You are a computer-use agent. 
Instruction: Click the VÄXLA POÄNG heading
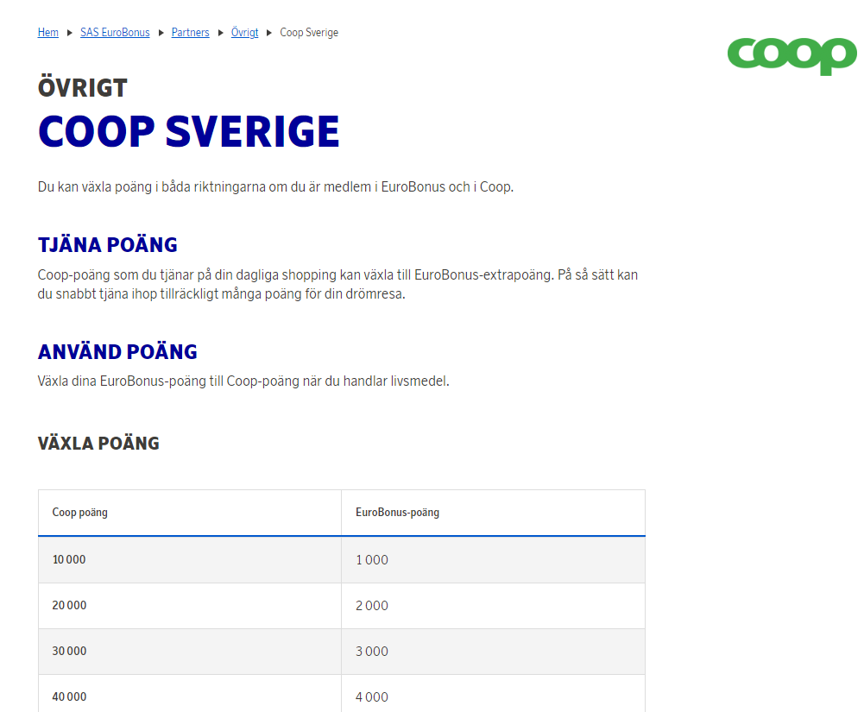pos(98,444)
